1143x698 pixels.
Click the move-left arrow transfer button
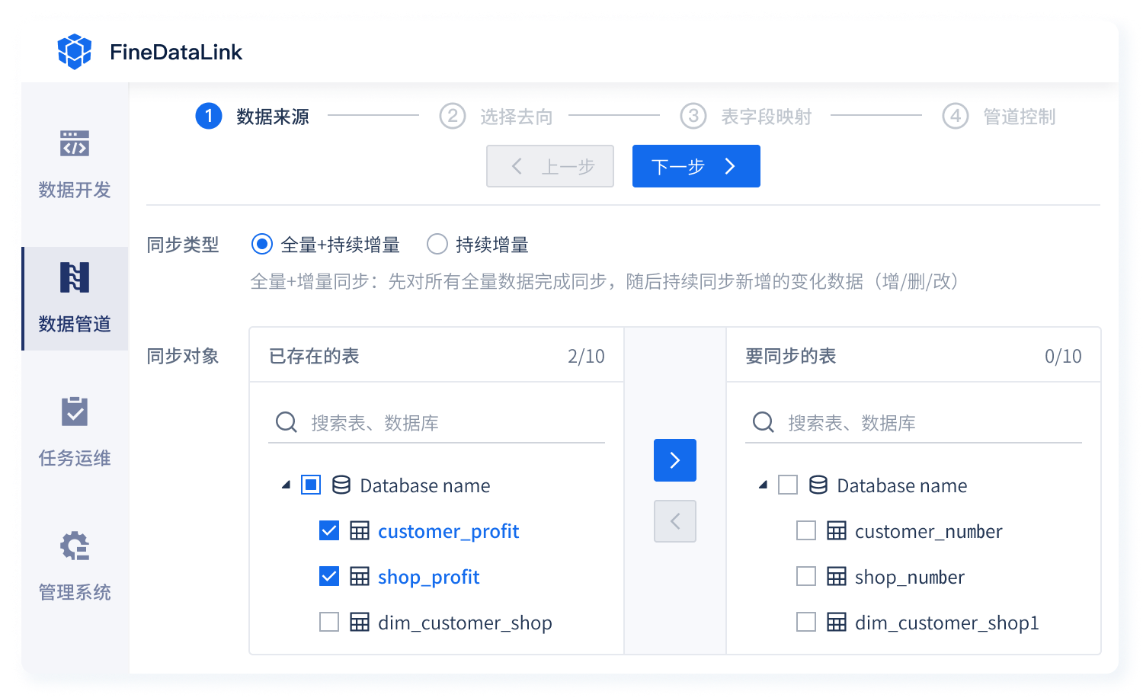pos(674,521)
